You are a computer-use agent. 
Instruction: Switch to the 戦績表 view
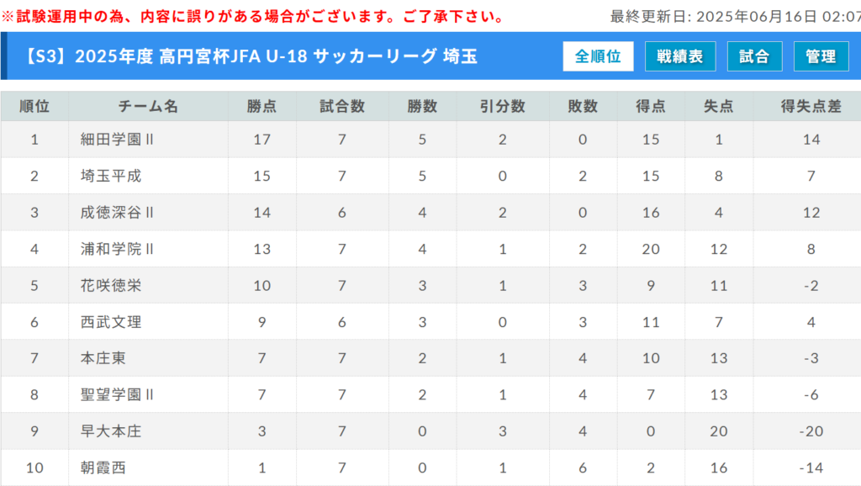(679, 56)
